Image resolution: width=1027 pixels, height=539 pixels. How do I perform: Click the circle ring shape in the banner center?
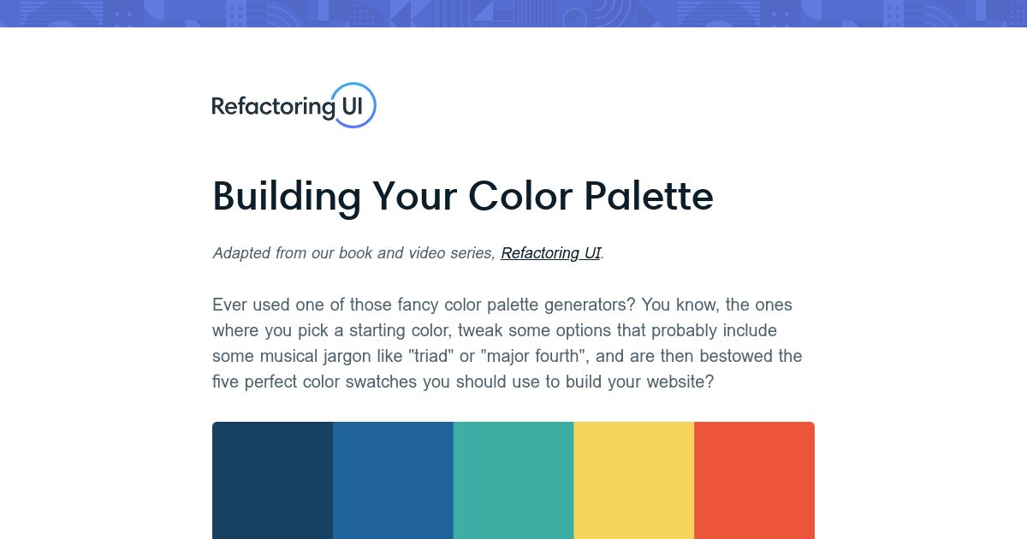(575, 19)
